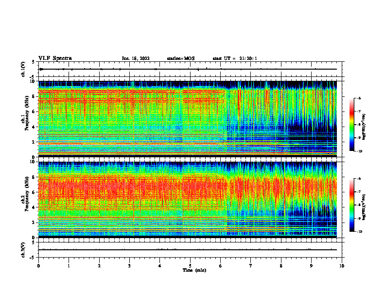Click the "ch.1(V)" waveform axis label

23,69
